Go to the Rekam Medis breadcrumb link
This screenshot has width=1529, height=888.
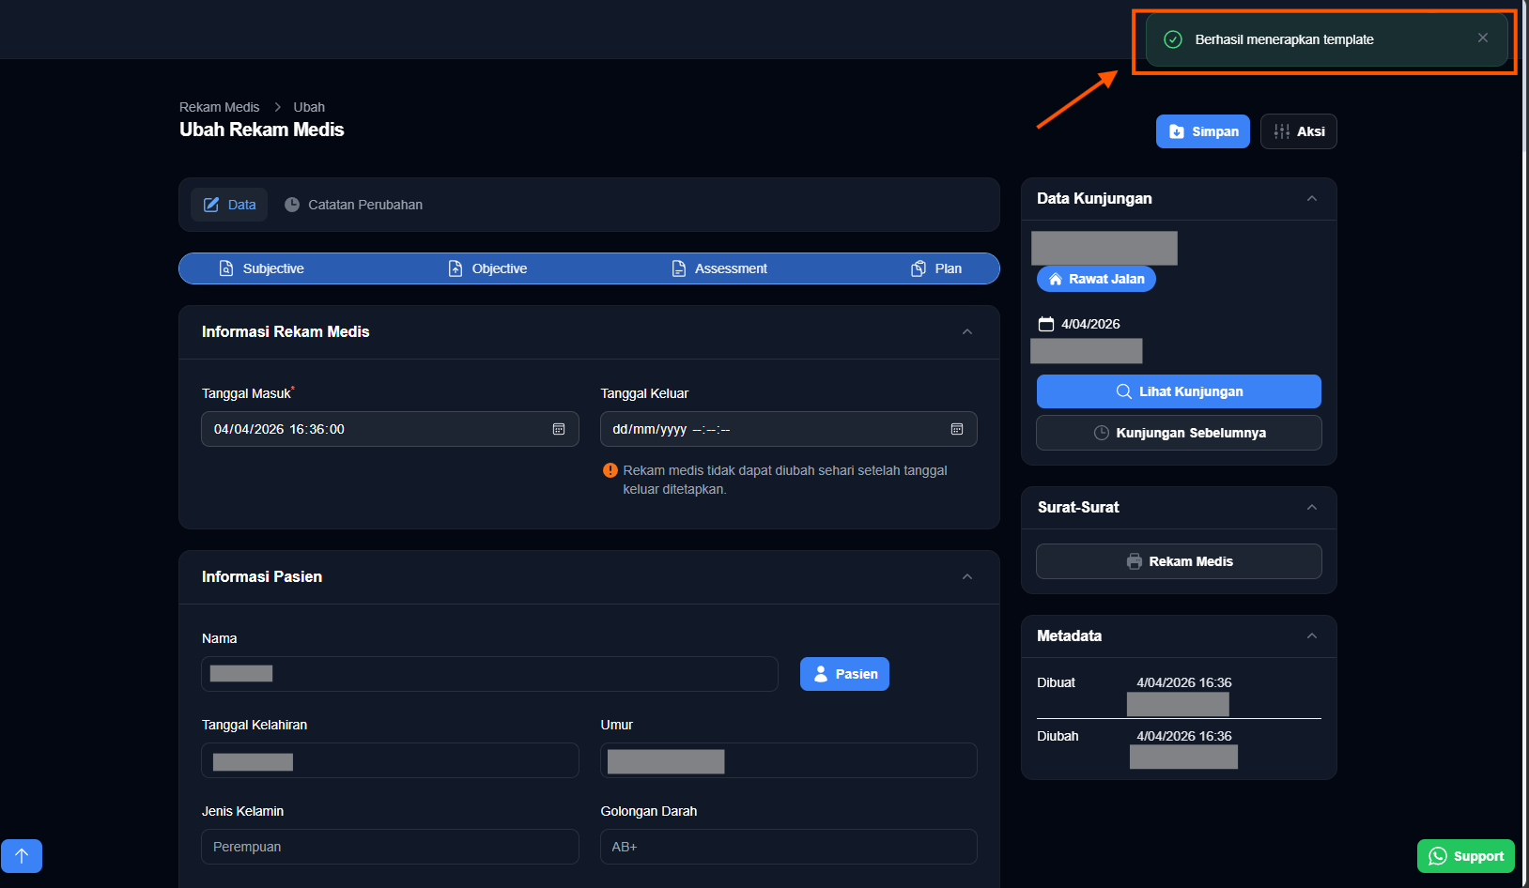220,107
